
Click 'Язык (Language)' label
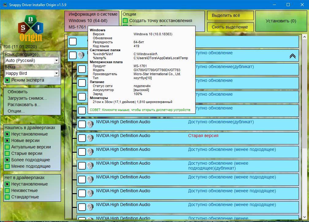point(21,54)
